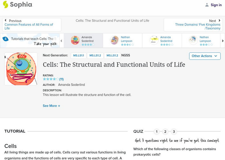Open the Other Actions dropdown
This screenshot has height=160, width=225.
point(205,56)
